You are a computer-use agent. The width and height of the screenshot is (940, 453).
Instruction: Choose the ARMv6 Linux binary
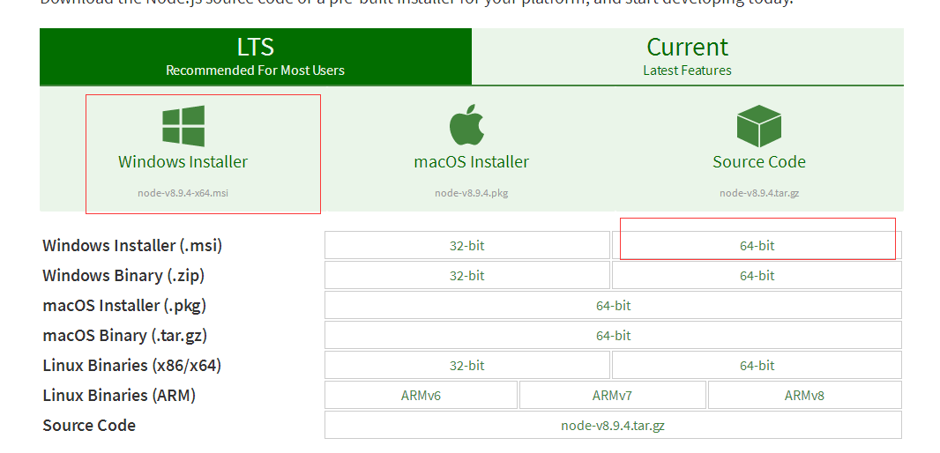[x=421, y=396]
